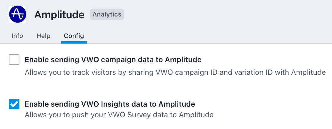Click the campaign ID and variation ID description
This screenshot has width=332, height=129.
pyautogui.click(x=175, y=72)
